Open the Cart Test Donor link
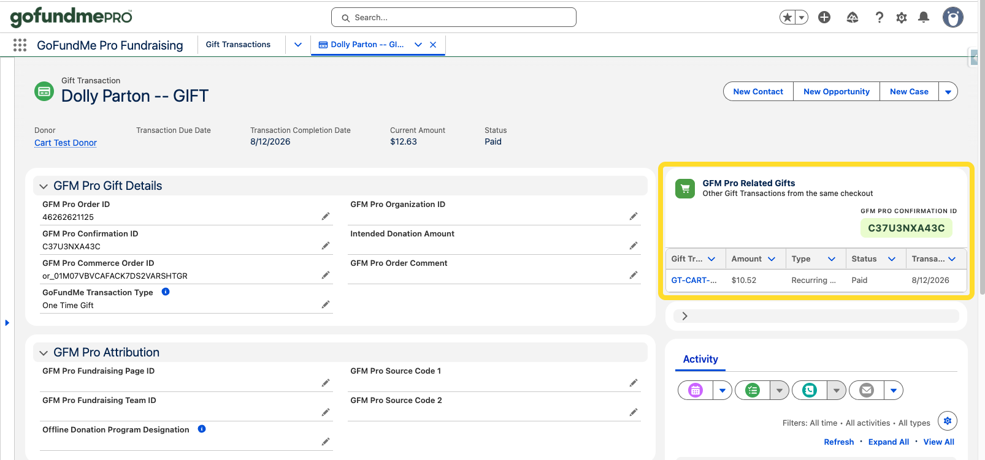The width and height of the screenshot is (985, 460). (66, 143)
